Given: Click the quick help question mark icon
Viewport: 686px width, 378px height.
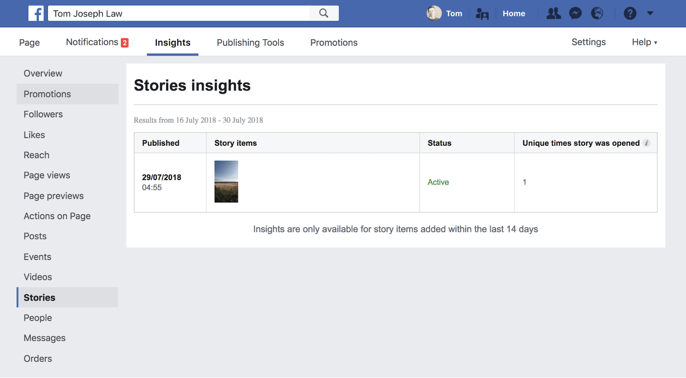Looking at the screenshot, I should [630, 13].
